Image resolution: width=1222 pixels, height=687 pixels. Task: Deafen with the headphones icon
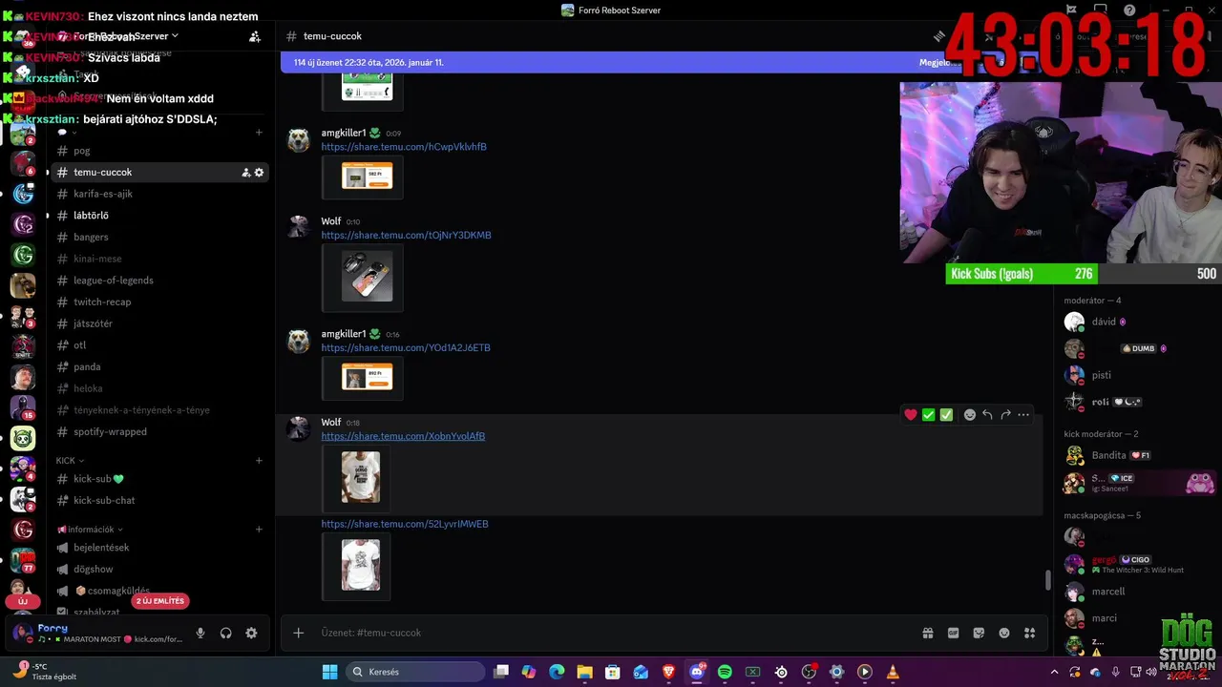point(226,633)
